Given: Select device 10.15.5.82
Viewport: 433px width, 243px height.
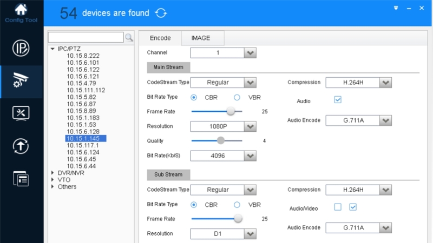Looking at the screenshot, I should (82, 97).
